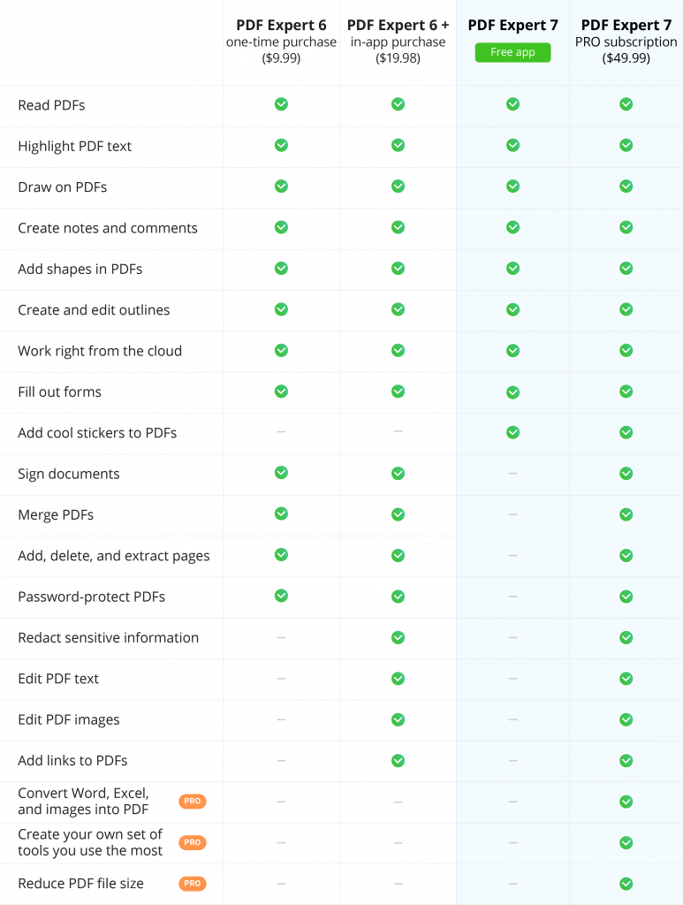Click PDF Expert 6 + in-app purchase heading

point(398,42)
